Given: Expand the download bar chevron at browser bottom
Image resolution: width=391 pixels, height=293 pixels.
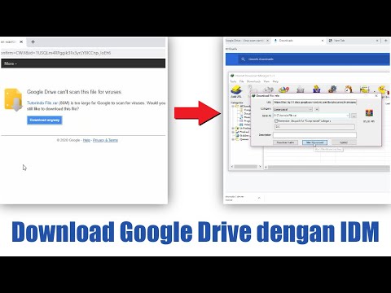Looking at the screenshot, I should [x=259, y=198].
